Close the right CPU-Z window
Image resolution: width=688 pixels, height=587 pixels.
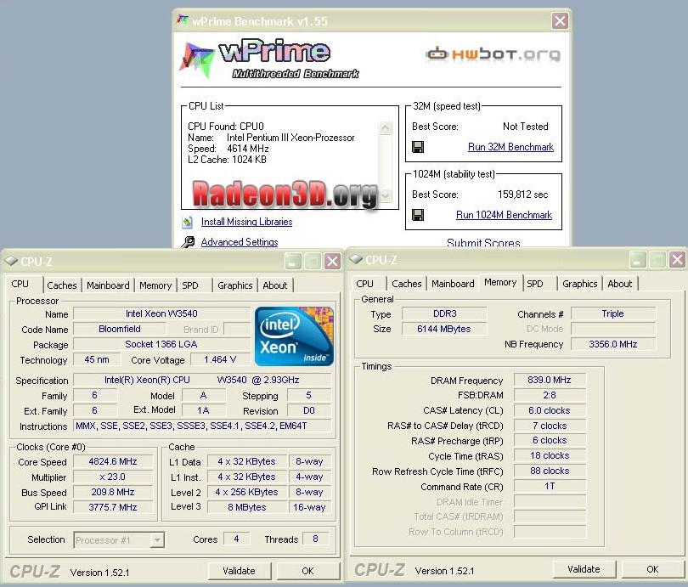[677, 260]
